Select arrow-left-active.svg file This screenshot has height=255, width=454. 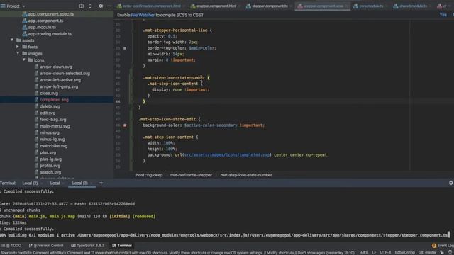tap(60, 80)
